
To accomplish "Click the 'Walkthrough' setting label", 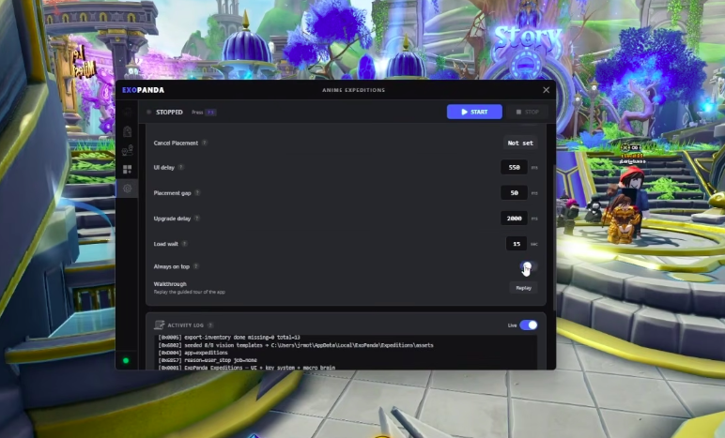I will [x=170, y=284].
